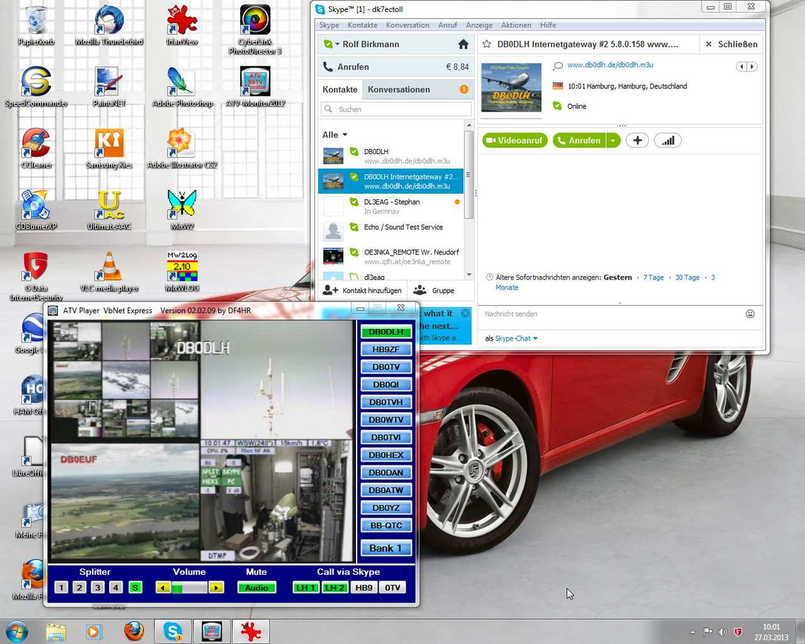Image resolution: width=805 pixels, height=644 pixels.
Task: Show hidden system tray icons
Action: 693,632
